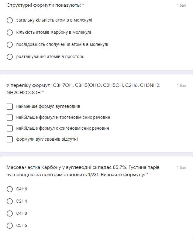Select "загальну кількість атомів в молекулі" option
193x239 pixels.
click(10, 20)
